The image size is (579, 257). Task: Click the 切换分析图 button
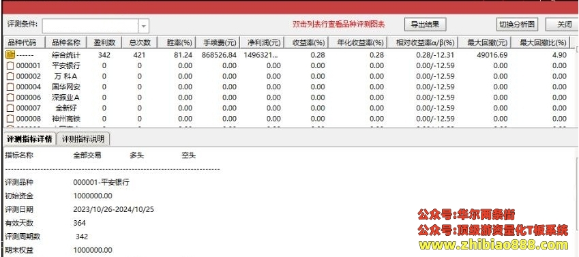(517, 25)
